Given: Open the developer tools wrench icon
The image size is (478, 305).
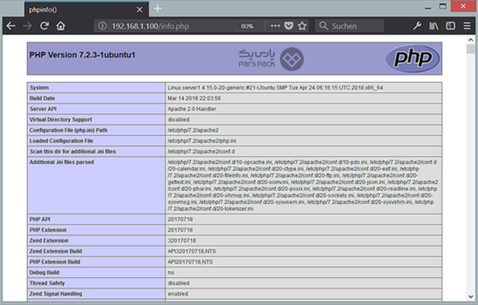Looking at the screenshot, I should coord(417,26).
